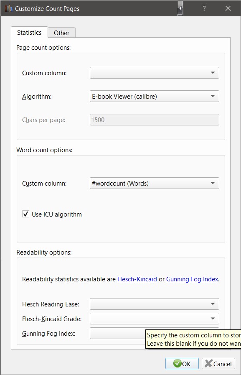Click the Cancel button
This screenshot has height=375, width=241.
pos(218,364)
